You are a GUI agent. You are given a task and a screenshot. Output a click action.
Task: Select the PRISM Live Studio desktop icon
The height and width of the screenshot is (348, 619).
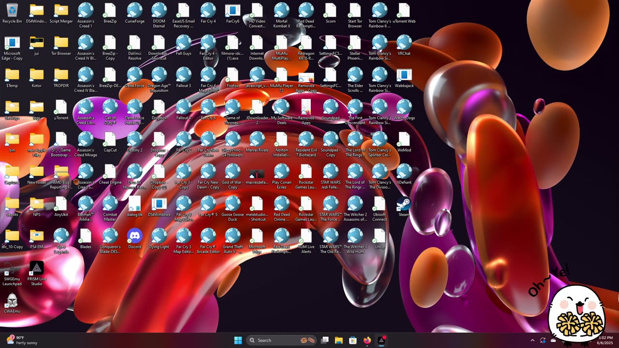pos(37,274)
